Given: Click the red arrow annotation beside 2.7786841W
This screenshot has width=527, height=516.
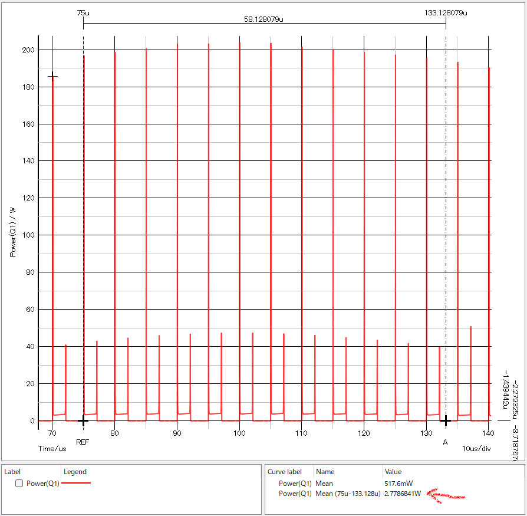Looking at the screenshot, I should point(446,494).
